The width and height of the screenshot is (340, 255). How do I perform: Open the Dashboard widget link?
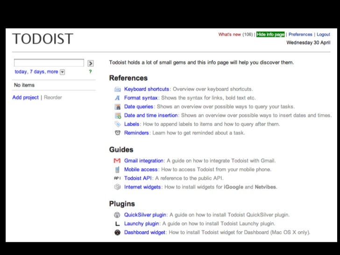(x=145, y=233)
